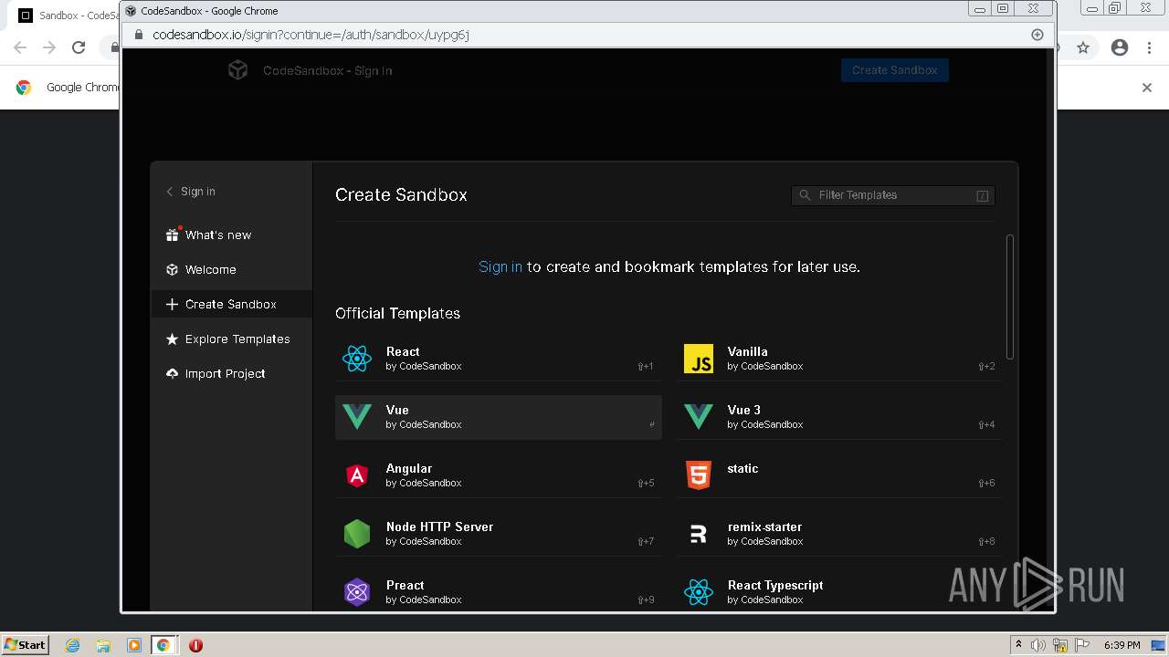Select the static HTML5 template icon

[x=699, y=475]
